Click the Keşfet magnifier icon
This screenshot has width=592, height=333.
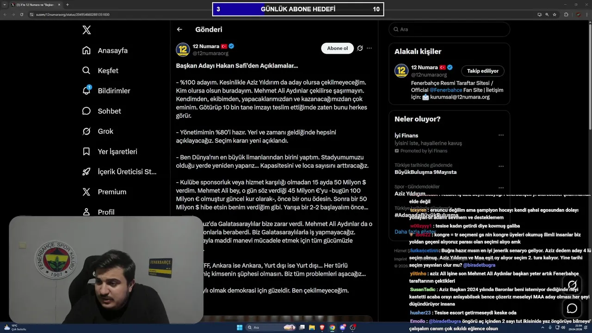pos(86,71)
